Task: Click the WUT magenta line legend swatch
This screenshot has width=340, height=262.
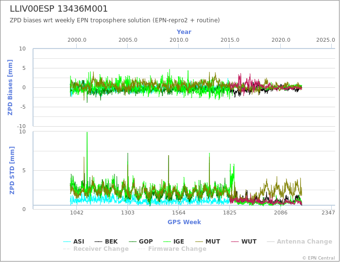Action: [x=235, y=242]
